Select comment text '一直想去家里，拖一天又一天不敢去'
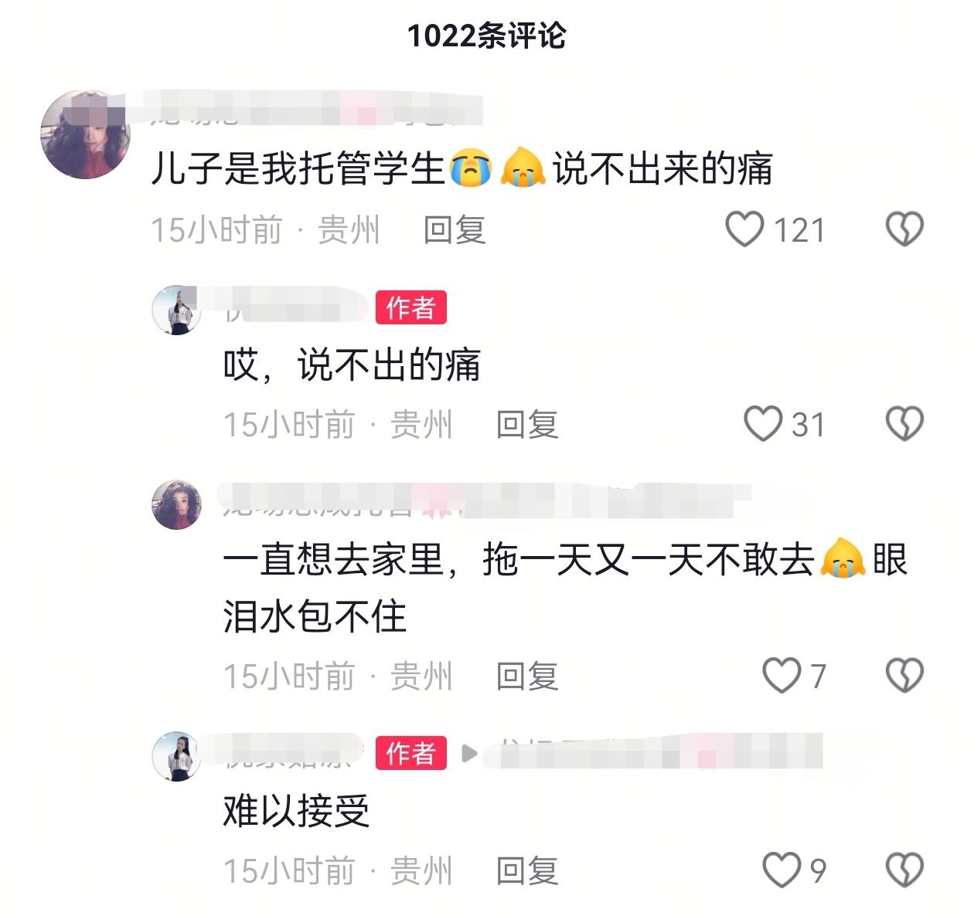This screenshot has width=974, height=916. click(x=519, y=560)
